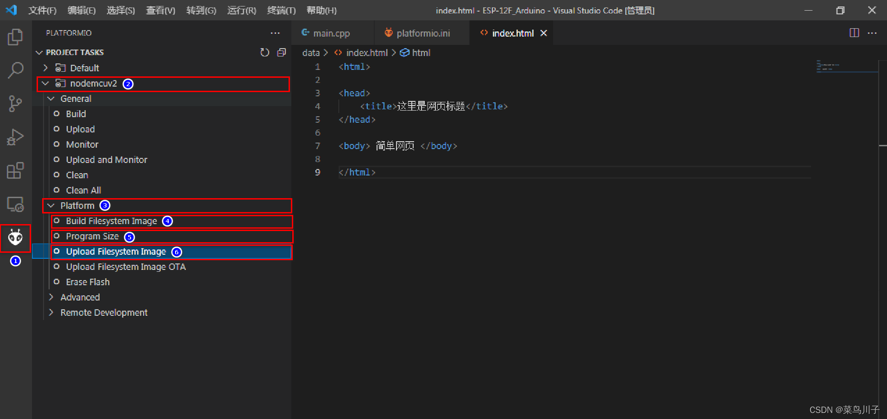Open the 转到(G) menu
The image size is (887, 419).
pyautogui.click(x=201, y=10)
